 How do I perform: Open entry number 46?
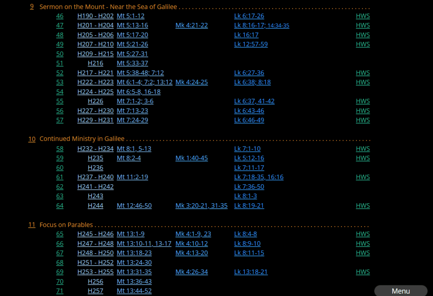click(x=60, y=16)
